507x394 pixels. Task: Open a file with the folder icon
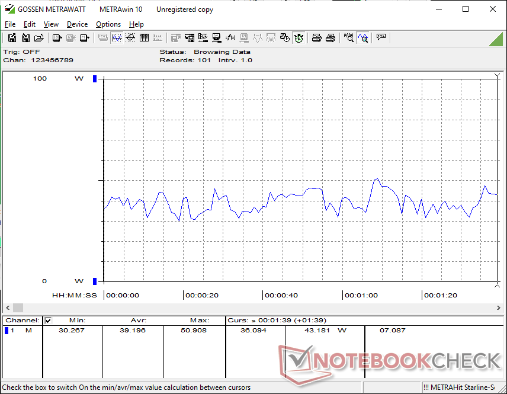(x=39, y=38)
